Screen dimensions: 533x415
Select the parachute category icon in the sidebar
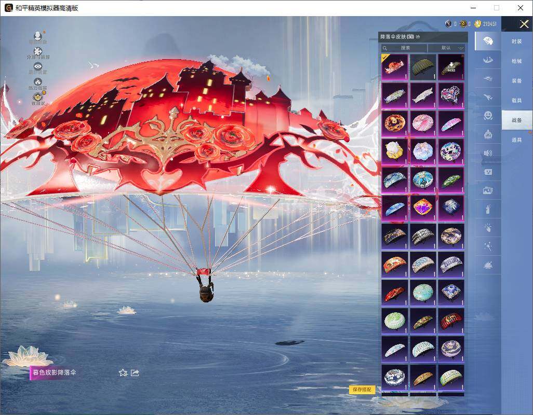pyautogui.click(x=488, y=41)
